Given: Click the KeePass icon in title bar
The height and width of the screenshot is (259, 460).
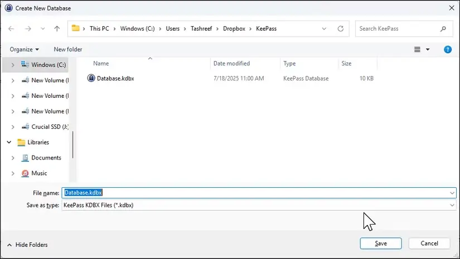Looking at the screenshot, I should 9,8.
